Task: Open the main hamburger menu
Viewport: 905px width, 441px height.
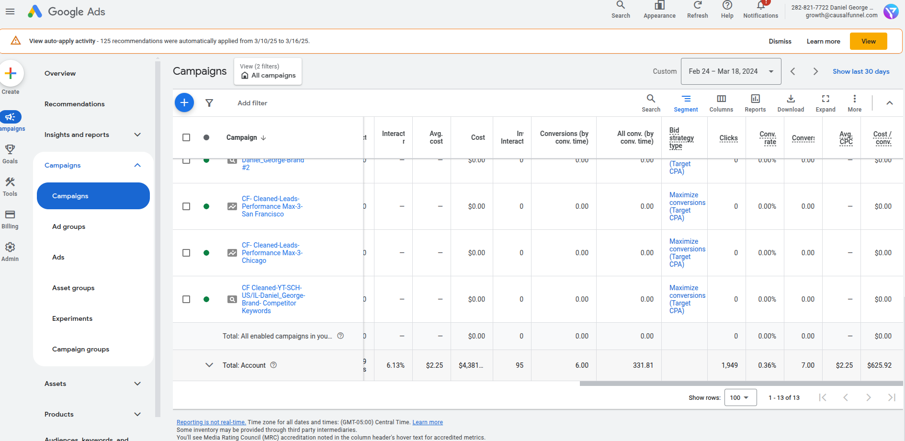Action: (10, 11)
